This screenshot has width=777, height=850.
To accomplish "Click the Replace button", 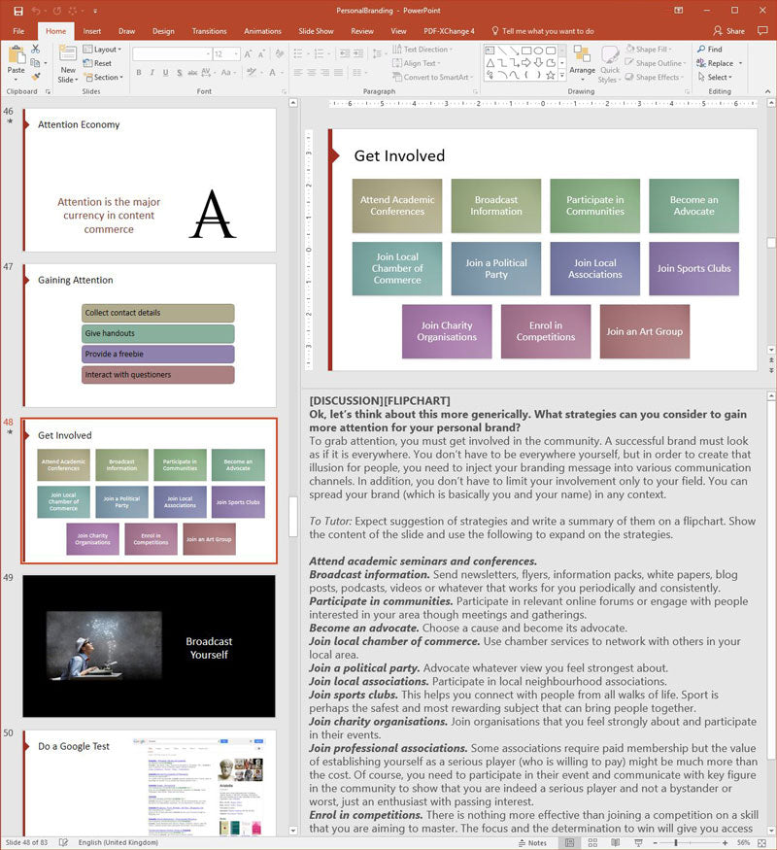I will click(715, 63).
